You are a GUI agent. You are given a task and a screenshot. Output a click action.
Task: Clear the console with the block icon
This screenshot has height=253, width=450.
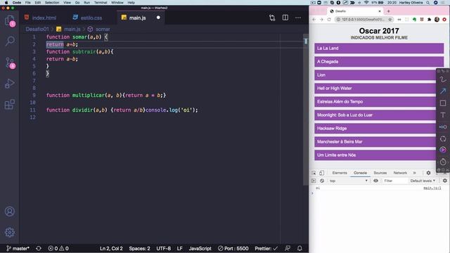click(x=322, y=181)
